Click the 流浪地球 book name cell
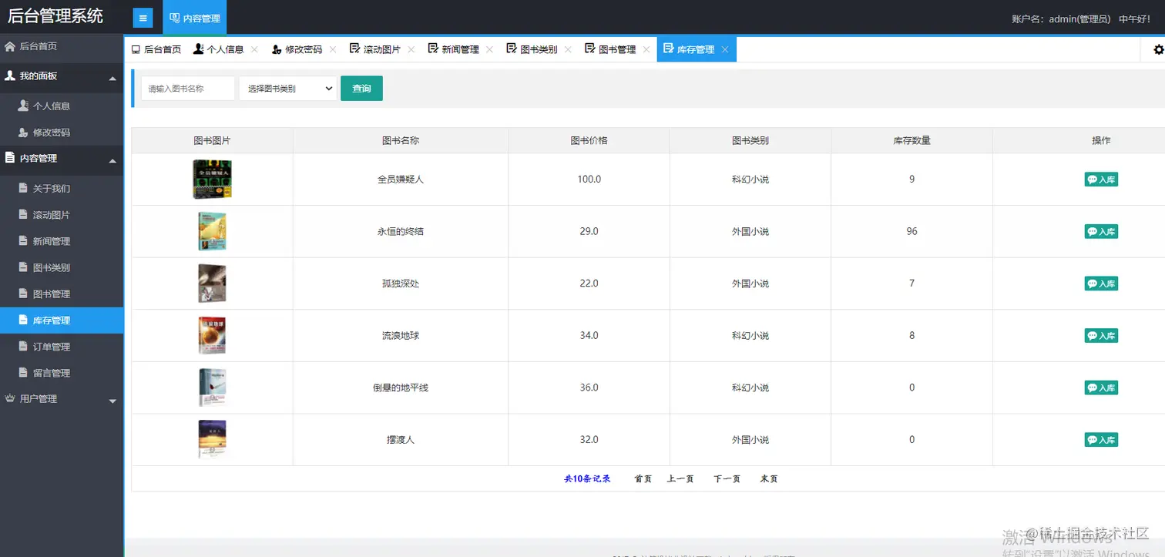 tap(401, 336)
